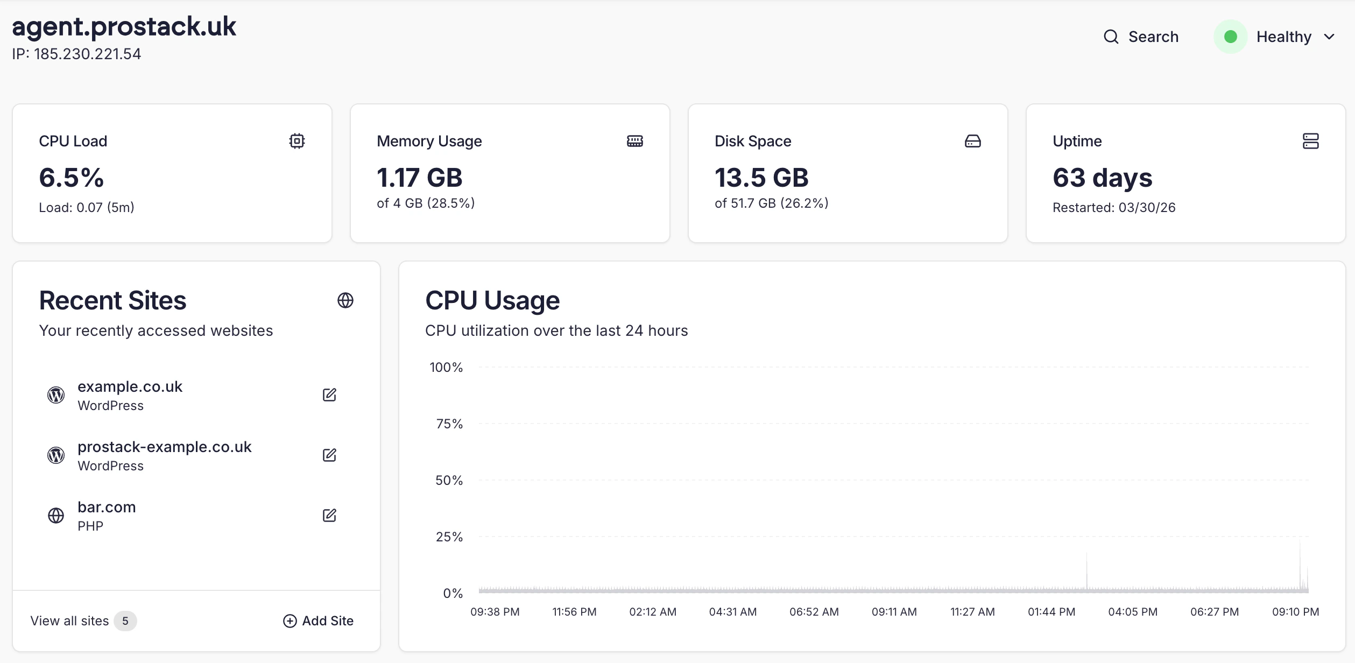
Task: Click the WordPress logo next to prostack-example.co.uk
Action: tap(56, 455)
